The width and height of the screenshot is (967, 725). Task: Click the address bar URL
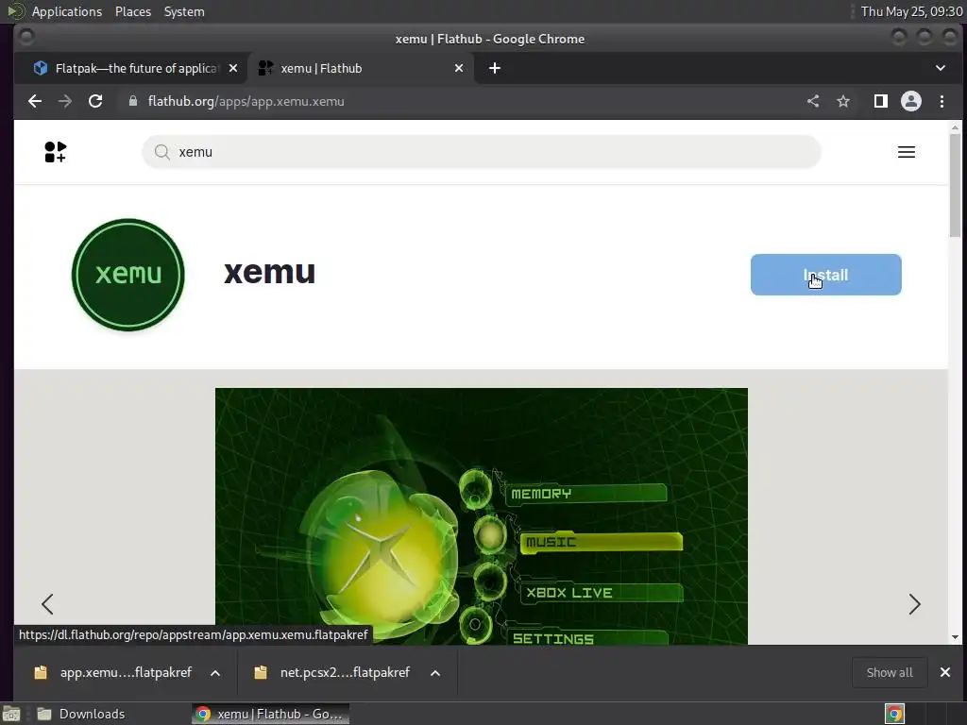pyautogui.click(x=246, y=101)
